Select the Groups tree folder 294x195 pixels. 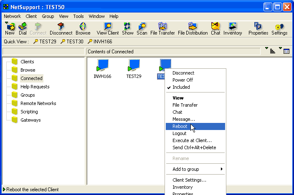[x=23, y=95]
